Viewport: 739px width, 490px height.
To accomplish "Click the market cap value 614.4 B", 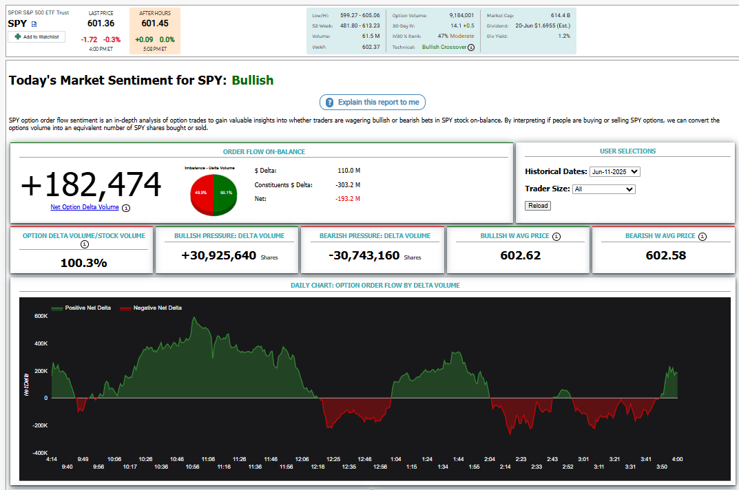I will click(x=561, y=16).
